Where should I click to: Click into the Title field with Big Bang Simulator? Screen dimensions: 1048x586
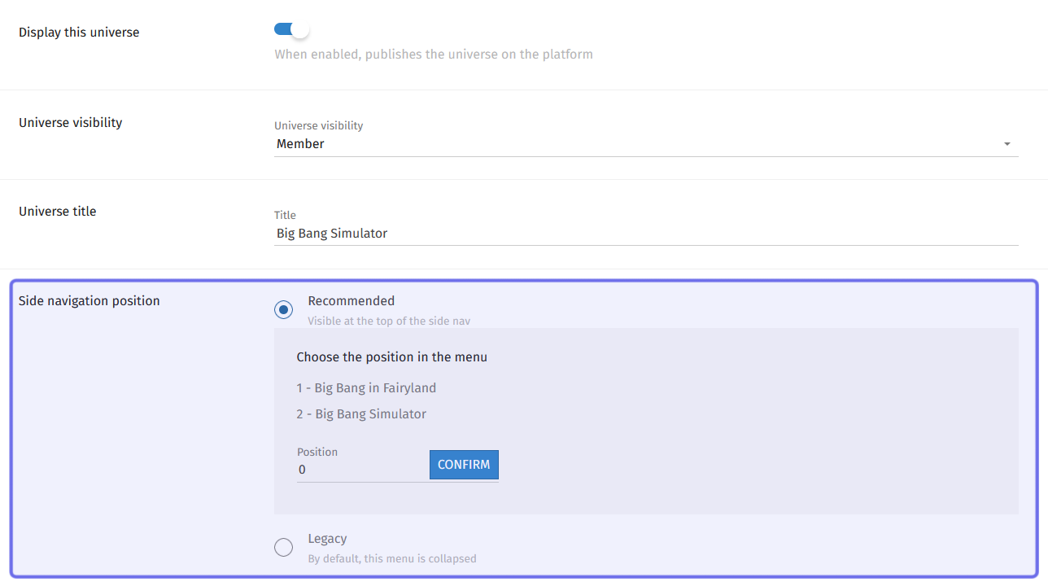pos(646,234)
